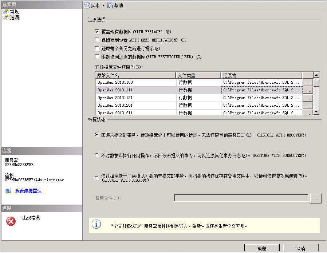Enable 保留复制设置 KEEP_REPLICATION checkbox
The image size is (327, 253).
[97, 40]
